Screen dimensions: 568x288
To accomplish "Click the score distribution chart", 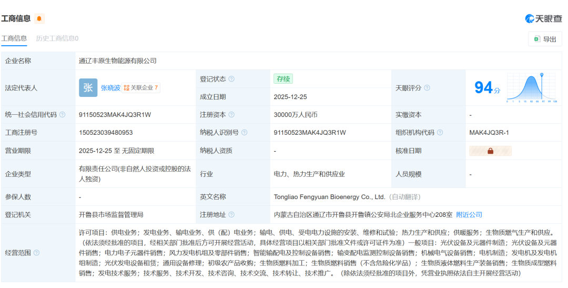I will (532, 87).
